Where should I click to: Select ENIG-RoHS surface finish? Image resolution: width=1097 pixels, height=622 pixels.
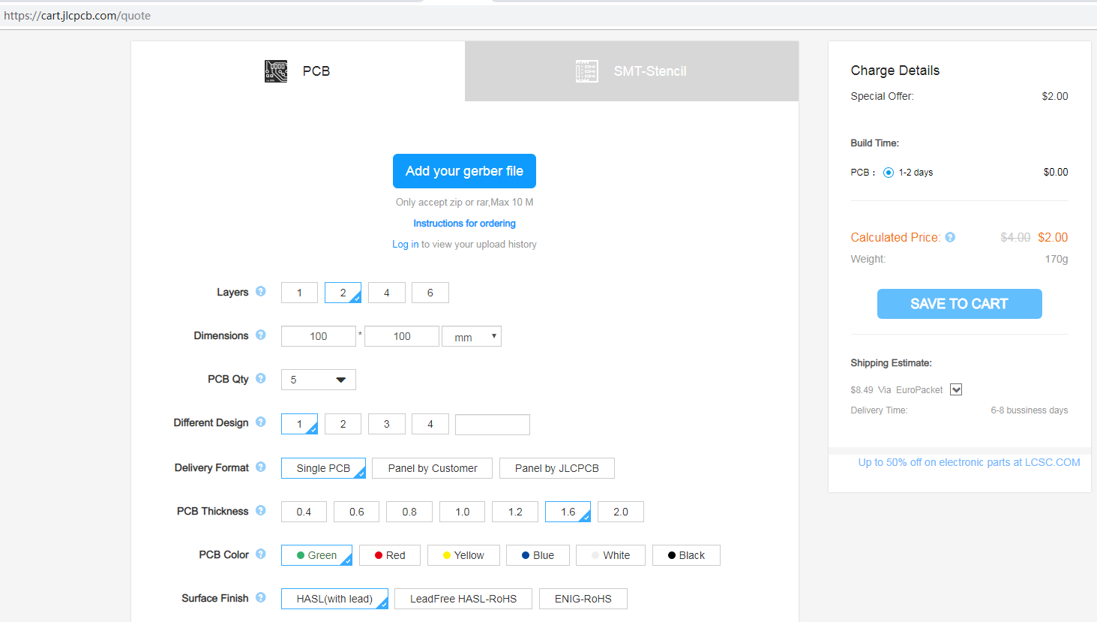click(583, 599)
